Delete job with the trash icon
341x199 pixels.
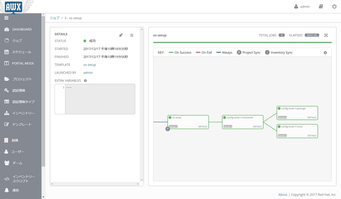132,35
